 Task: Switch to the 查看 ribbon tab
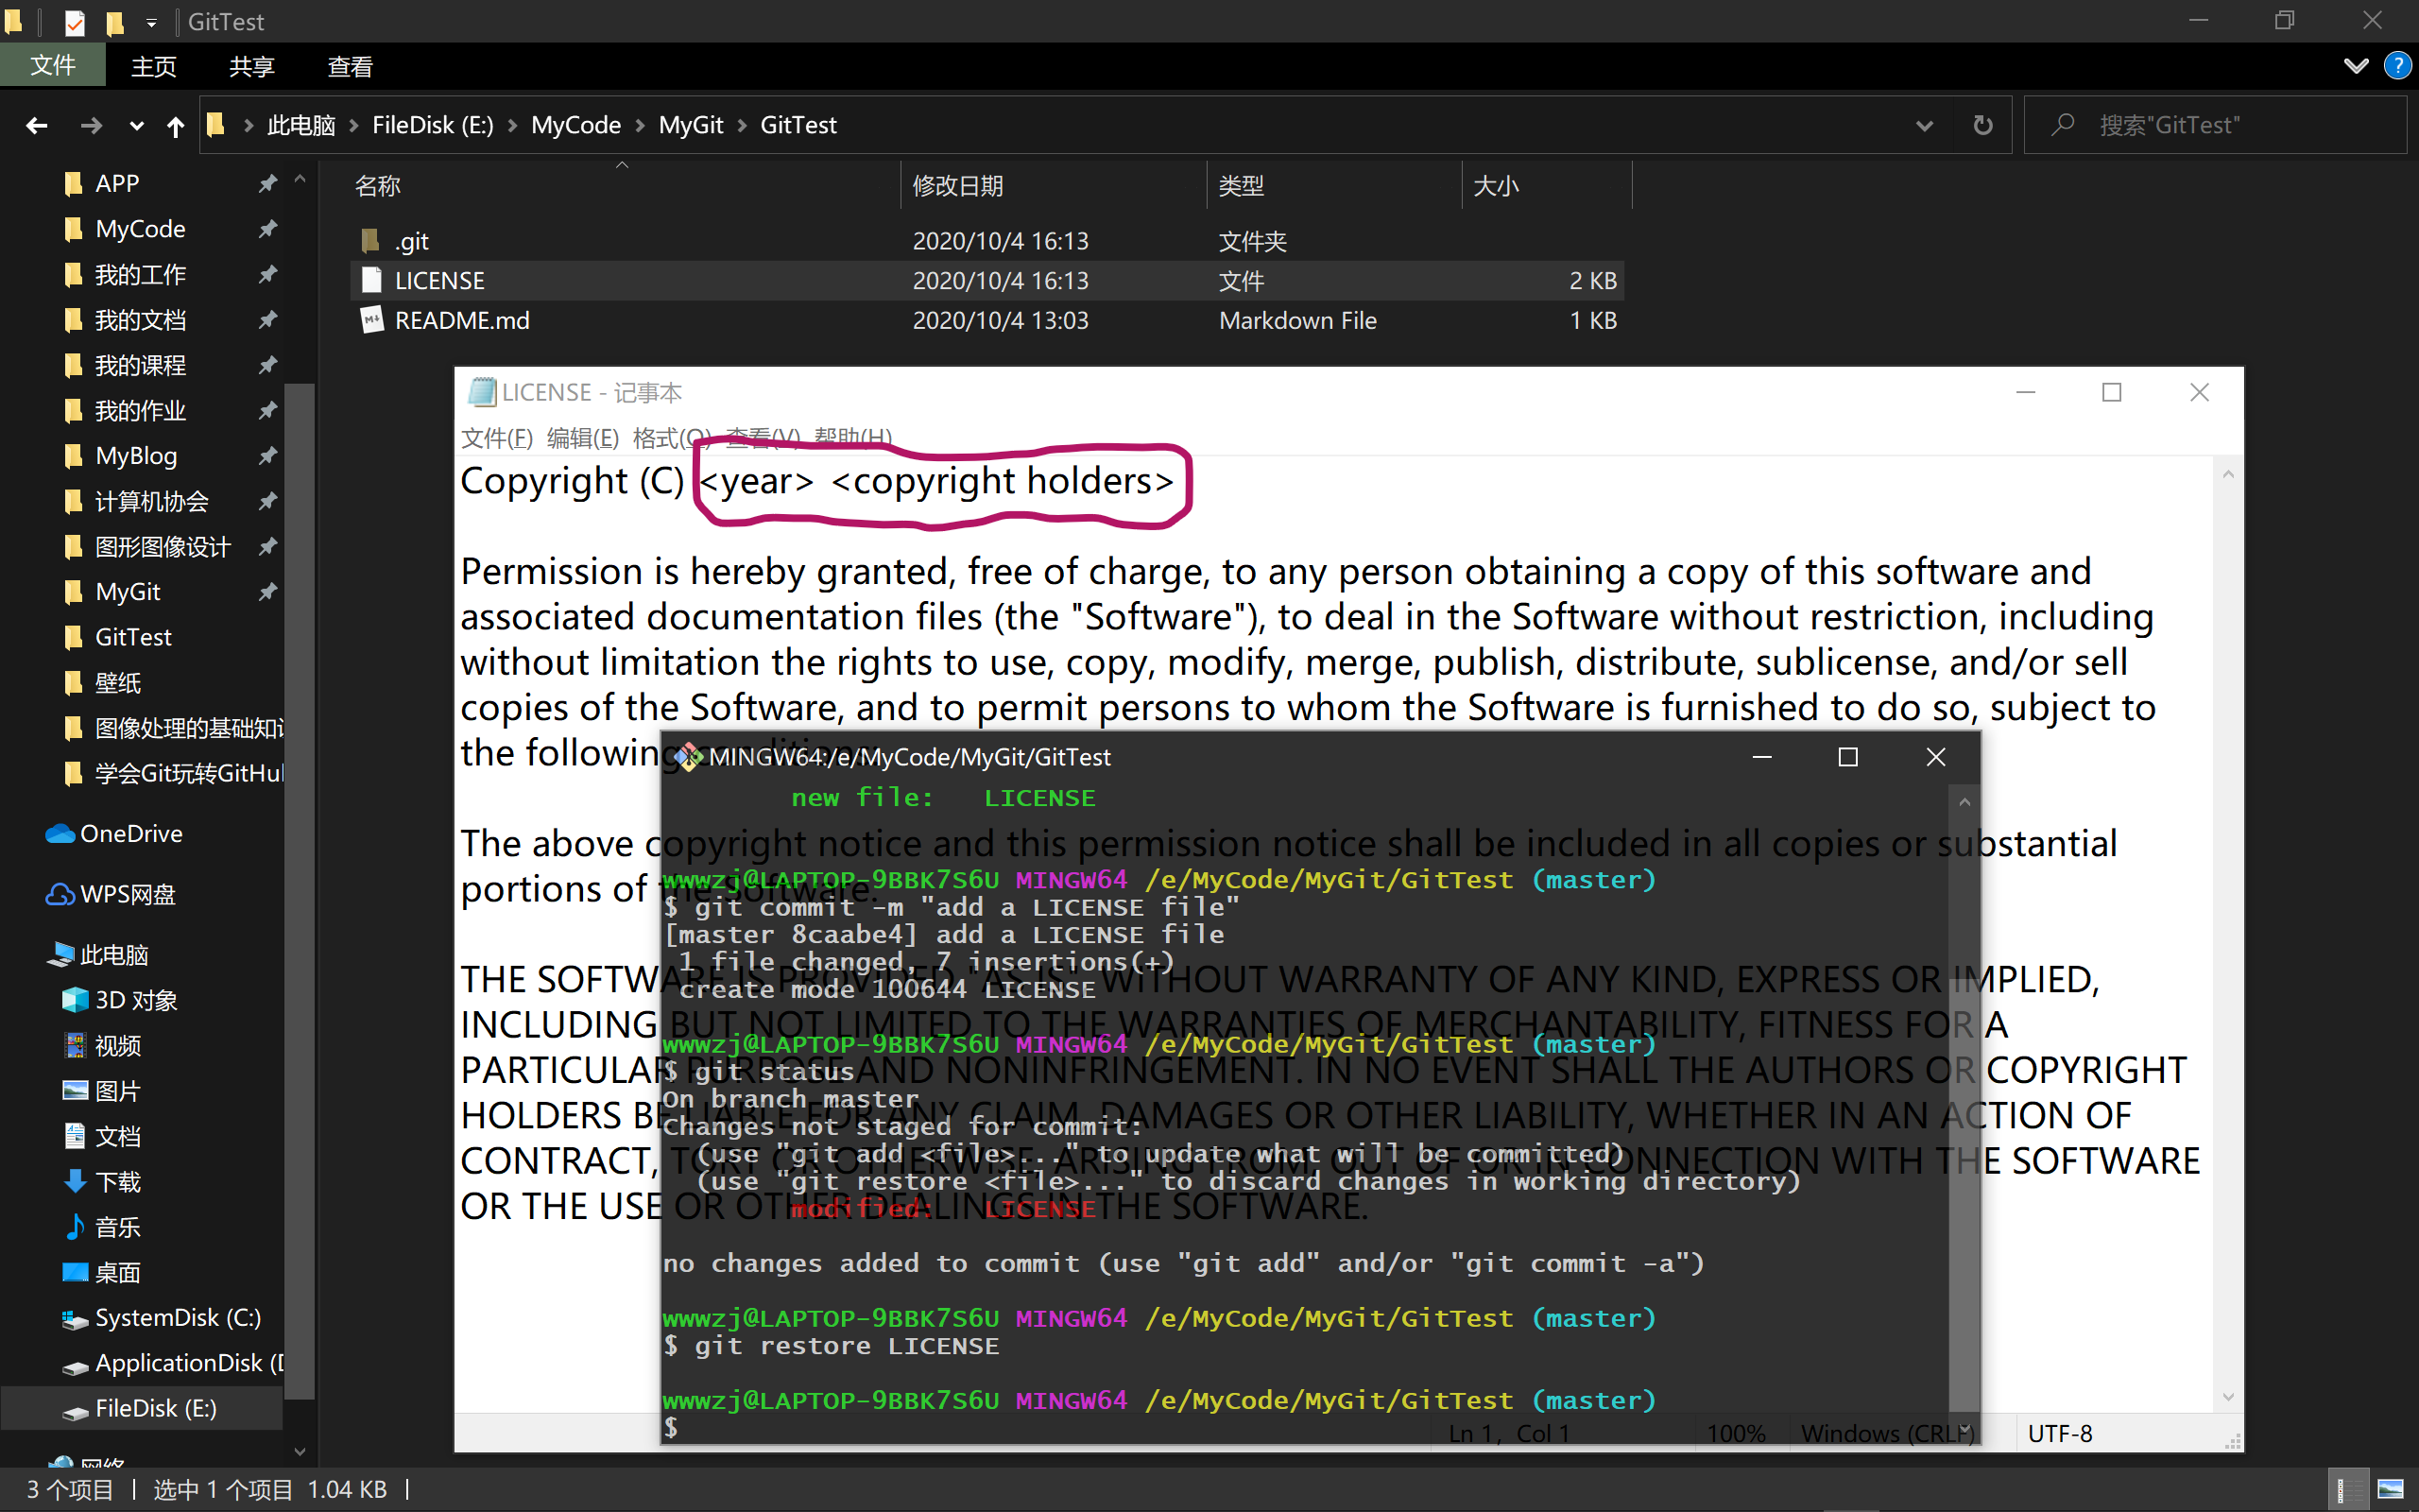[x=350, y=66]
